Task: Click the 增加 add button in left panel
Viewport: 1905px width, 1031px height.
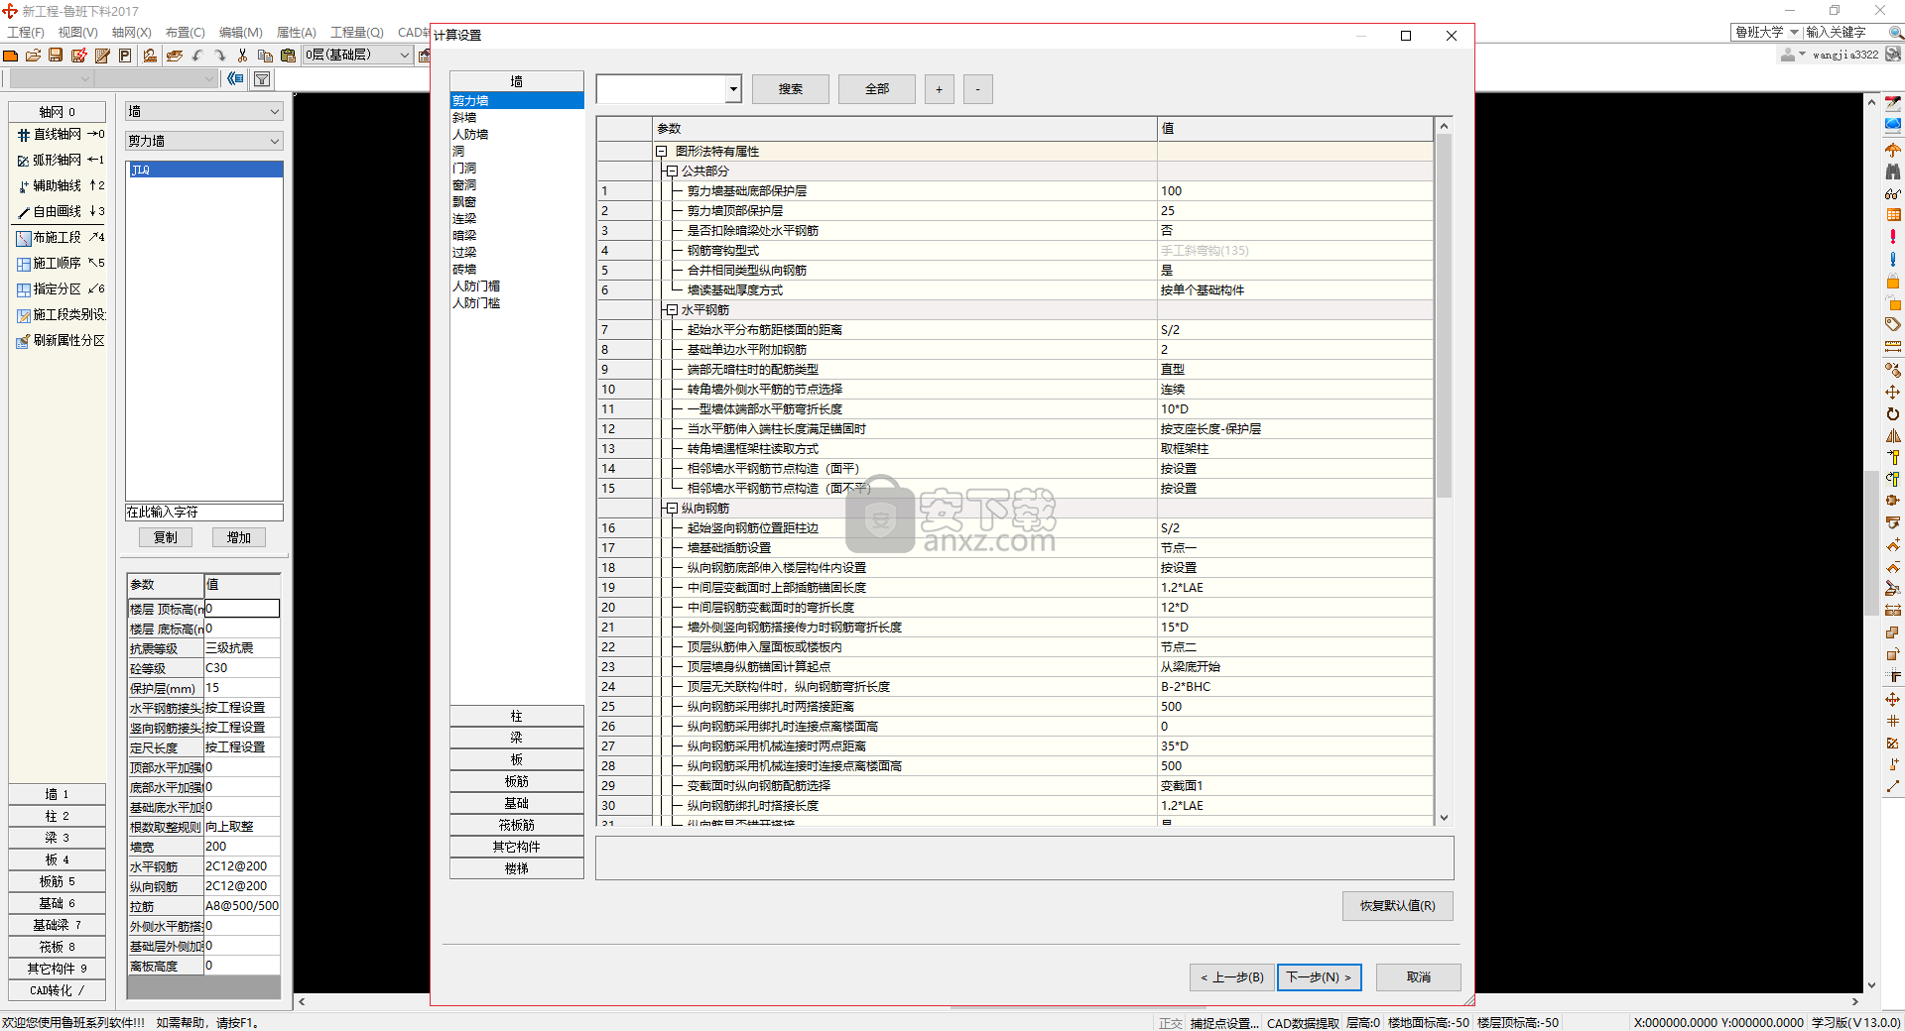Action: point(239,537)
